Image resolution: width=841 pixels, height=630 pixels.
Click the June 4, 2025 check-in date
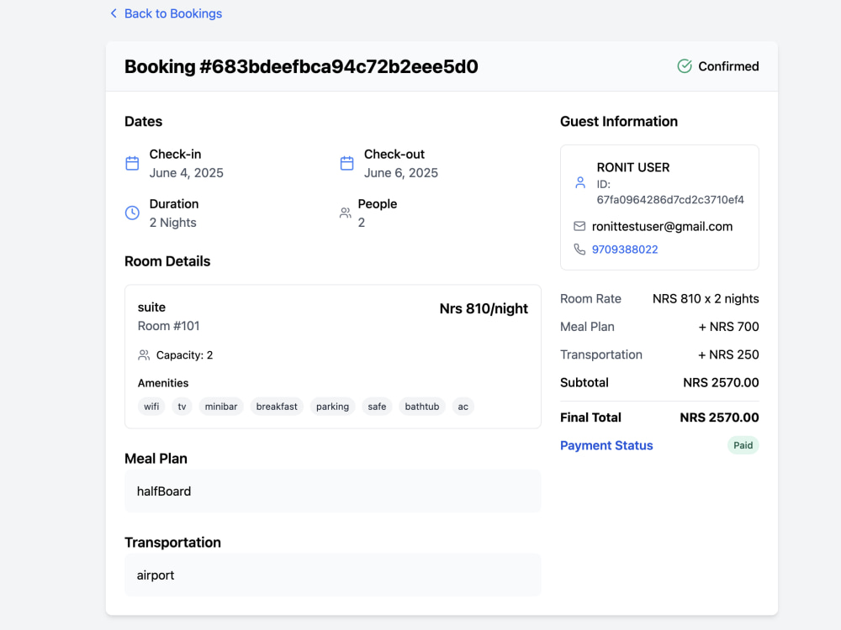pyautogui.click(x=186, y=173)
